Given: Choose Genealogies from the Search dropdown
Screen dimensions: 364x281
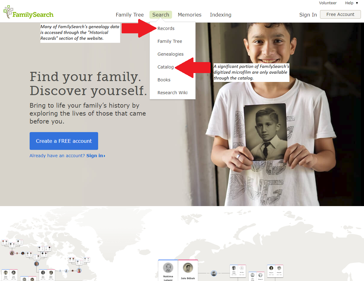Looking at the screenshot, I should click(171, 54).
